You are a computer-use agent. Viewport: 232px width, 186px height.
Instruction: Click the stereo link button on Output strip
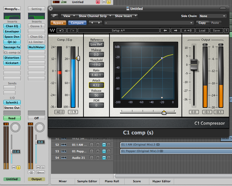click(x=31, y=172)
